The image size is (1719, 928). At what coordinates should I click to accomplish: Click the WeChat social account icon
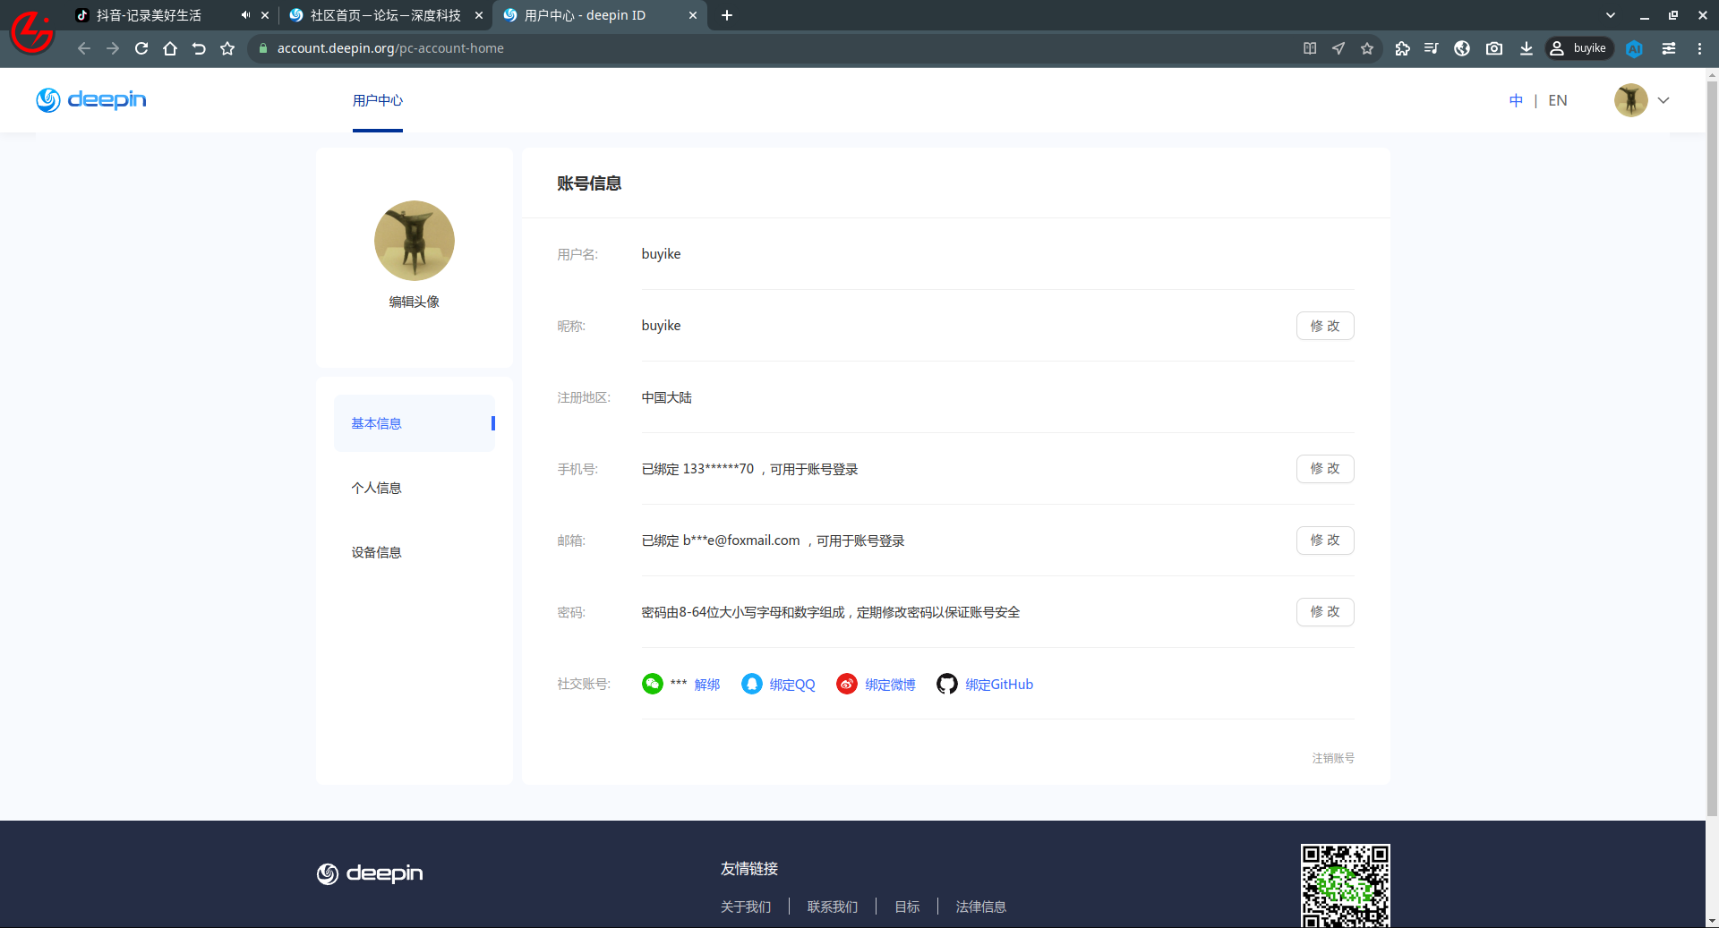pyautogui.click(x=653, y=684)
